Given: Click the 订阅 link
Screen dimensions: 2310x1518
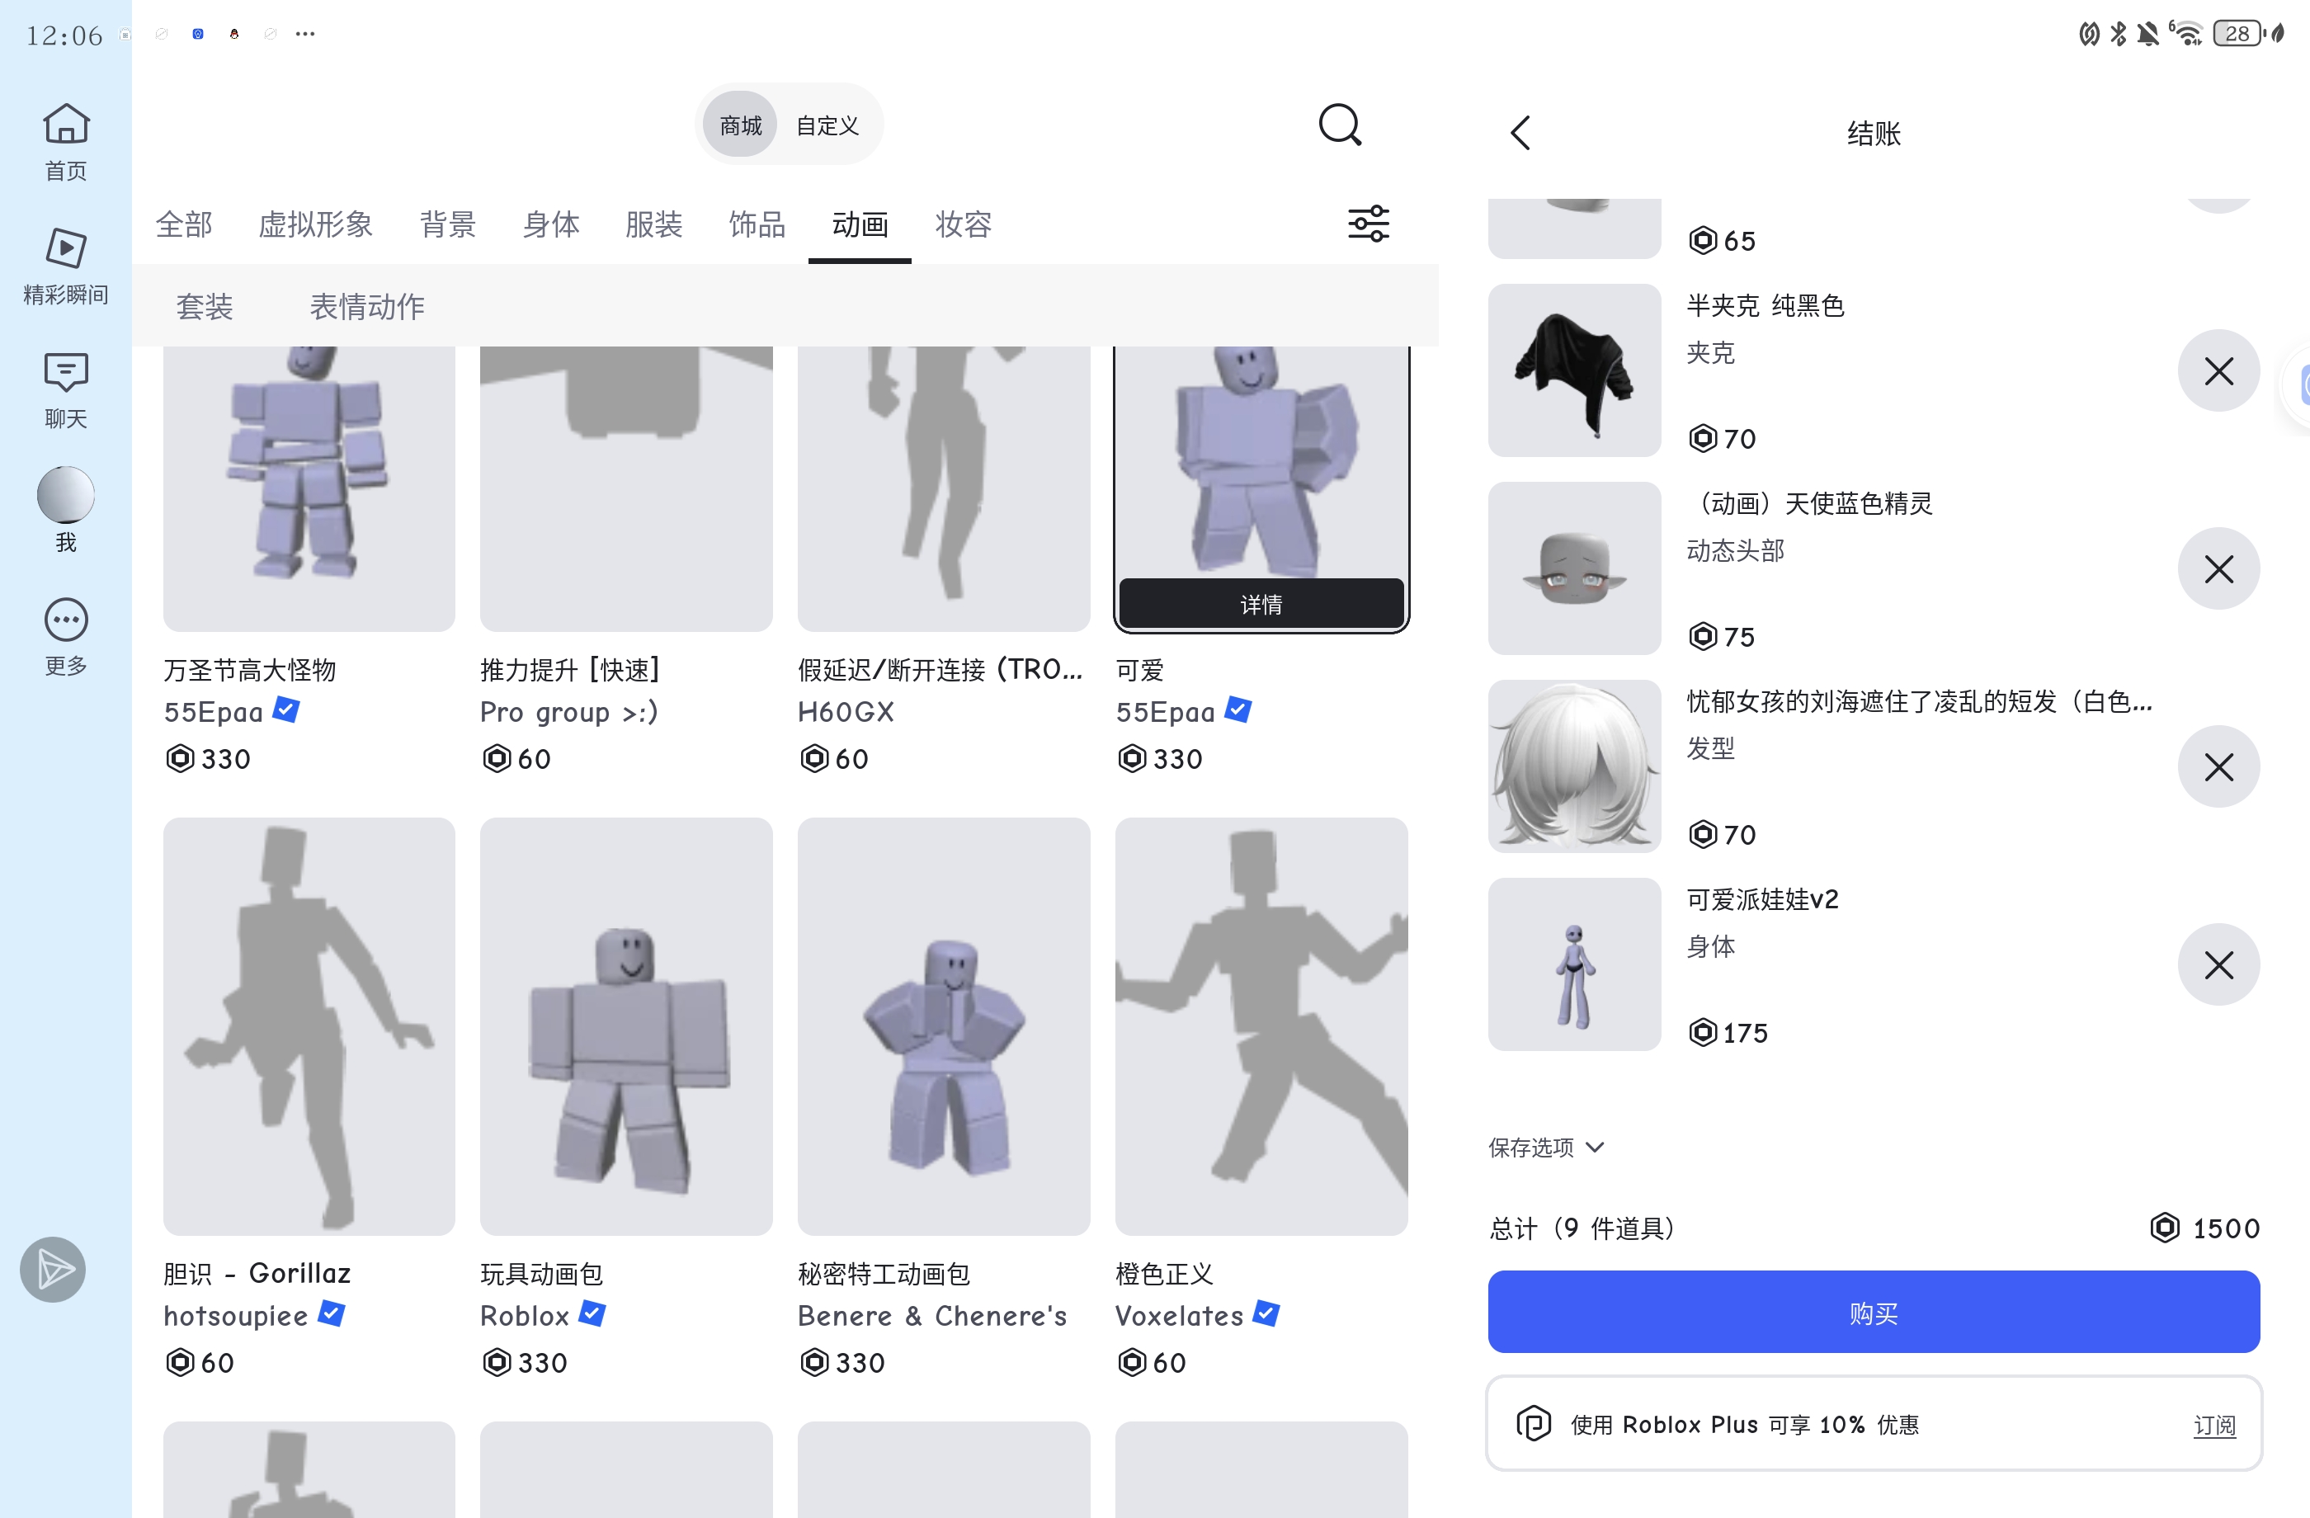Looking at the screenshot, I should [2214, 1425].
